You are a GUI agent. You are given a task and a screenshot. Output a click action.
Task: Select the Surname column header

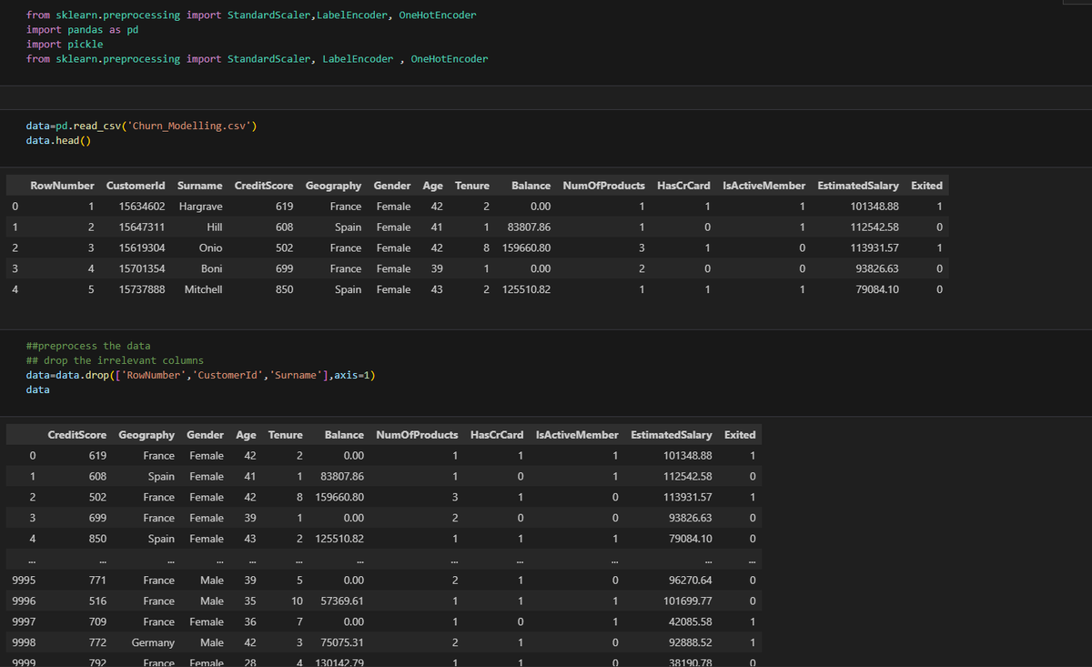[200, 186]
